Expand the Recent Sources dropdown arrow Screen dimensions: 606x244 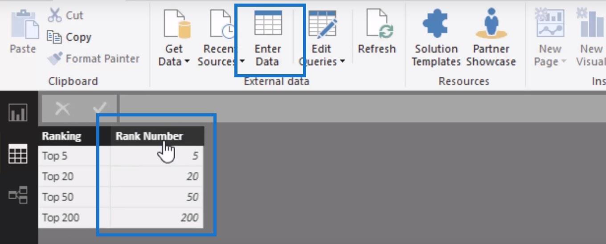[x=242, y=62]
